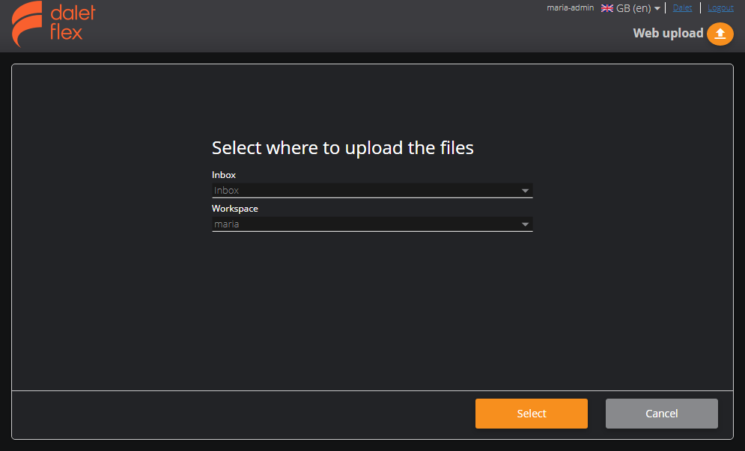Click the Dalet Flex logo
The width and height of the screenshot is (745, 451).
[51, 24]
